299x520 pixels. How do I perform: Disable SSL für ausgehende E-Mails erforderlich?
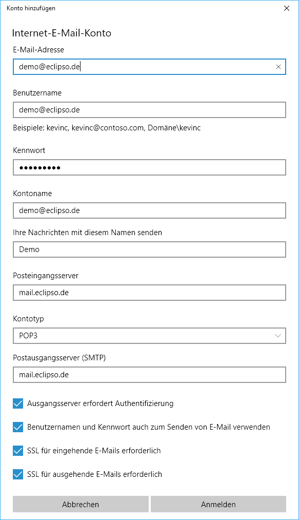(x=18, y=474)
